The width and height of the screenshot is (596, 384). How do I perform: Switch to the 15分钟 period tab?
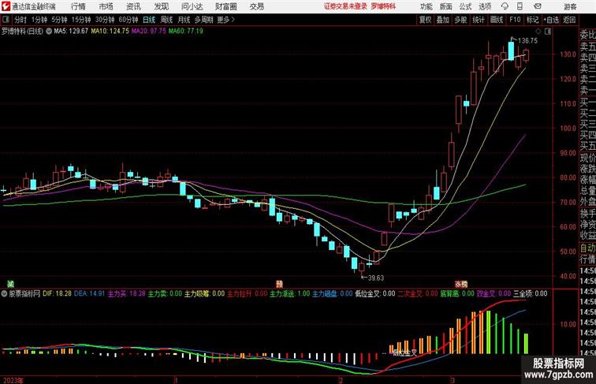[x=81, y=20]
